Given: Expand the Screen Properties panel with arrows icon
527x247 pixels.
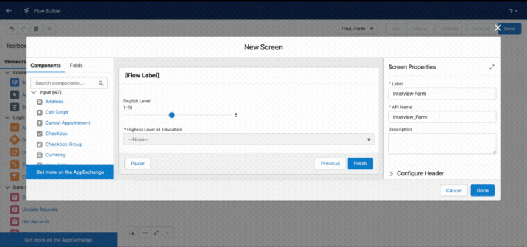Looking at the screenshot, I should [492, 67].
